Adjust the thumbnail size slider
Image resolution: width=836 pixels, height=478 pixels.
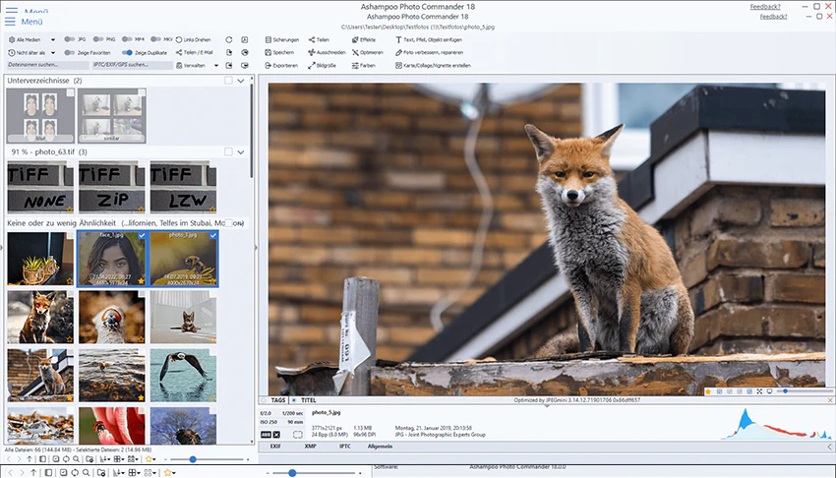[193, 459]
